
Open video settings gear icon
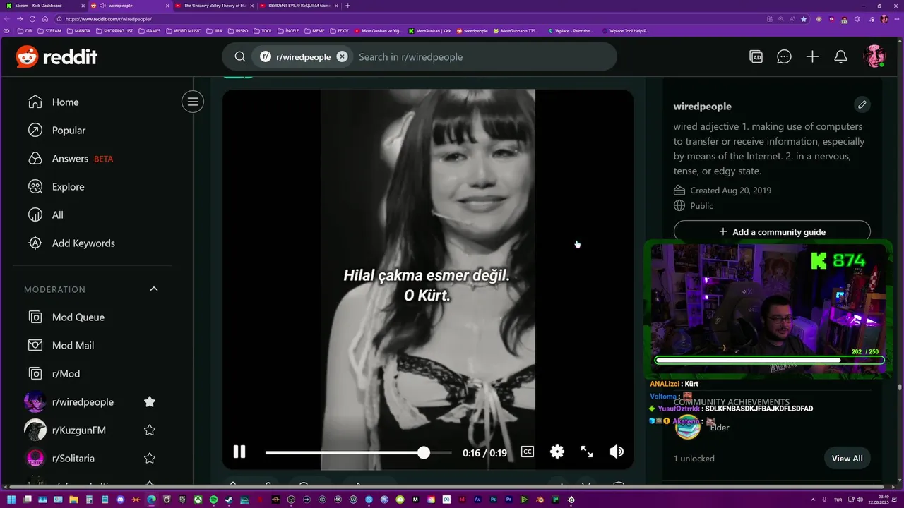point(557,452)
